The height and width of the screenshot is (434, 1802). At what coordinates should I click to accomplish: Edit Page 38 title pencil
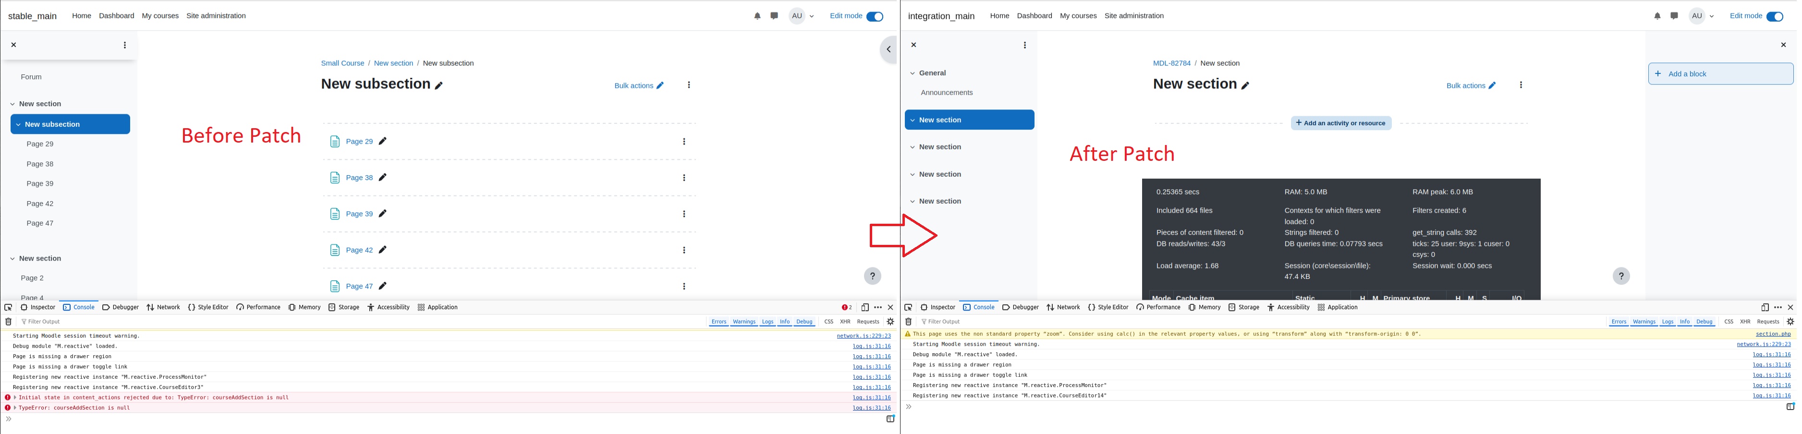pyautogui.click(x=383, y=178)
